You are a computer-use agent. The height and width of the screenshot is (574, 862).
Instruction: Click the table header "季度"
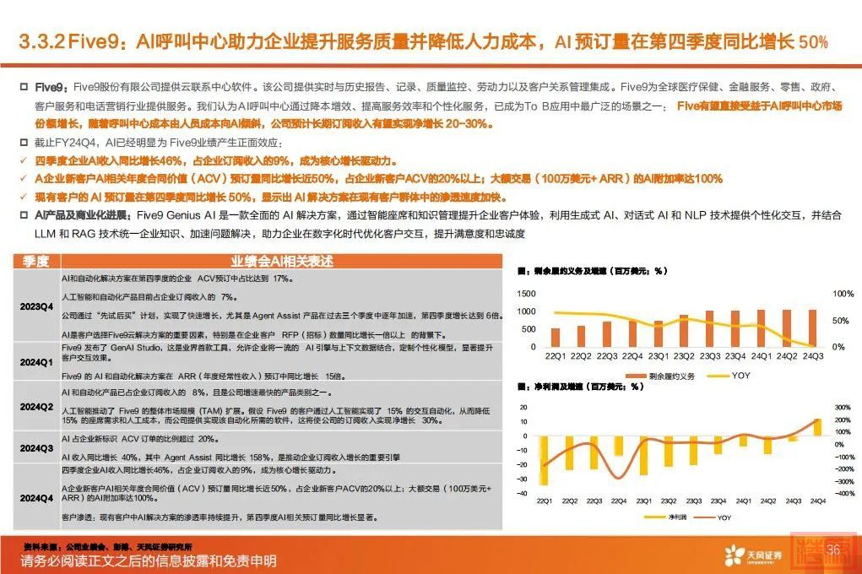(36, 261)
